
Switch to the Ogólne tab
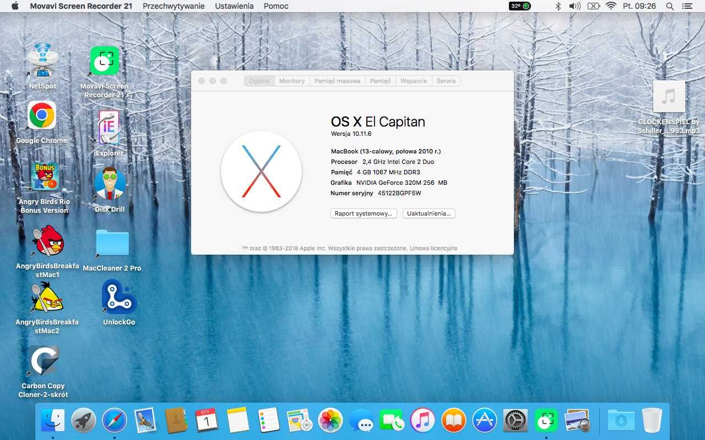[259, 81]
